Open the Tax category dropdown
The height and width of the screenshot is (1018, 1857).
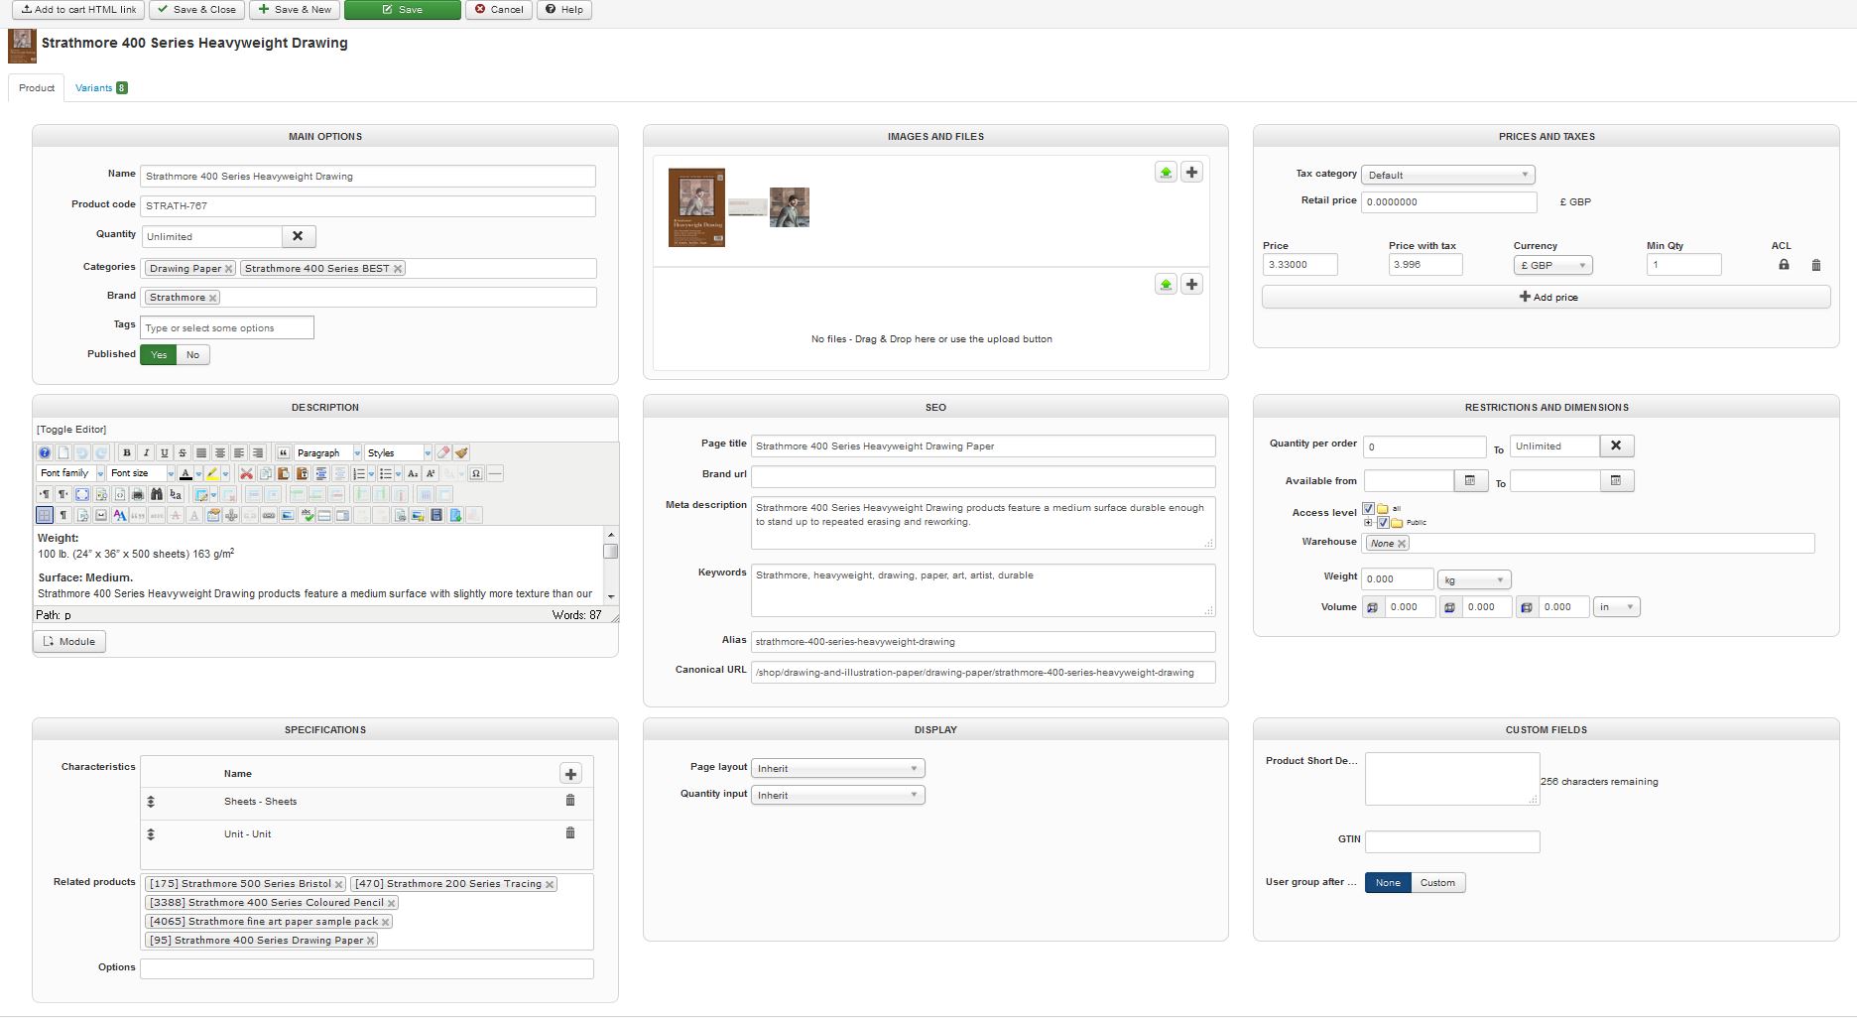tap(1448, 176)
